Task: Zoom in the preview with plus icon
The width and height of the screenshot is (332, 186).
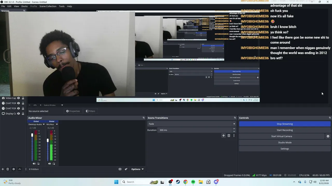Action: tap(40, 105)
